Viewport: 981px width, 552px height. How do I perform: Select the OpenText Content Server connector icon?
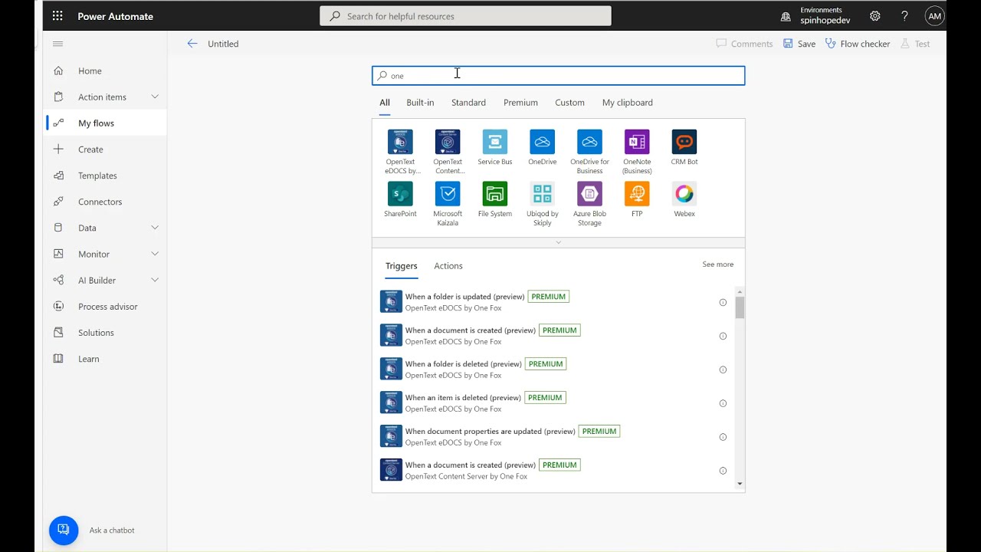coord(448,142)
